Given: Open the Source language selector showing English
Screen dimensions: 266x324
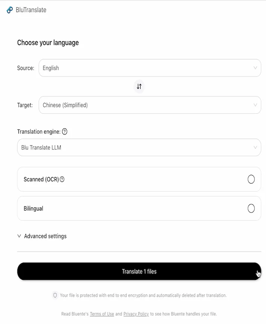Looking at the screenshot, I should tap(150, 68).
